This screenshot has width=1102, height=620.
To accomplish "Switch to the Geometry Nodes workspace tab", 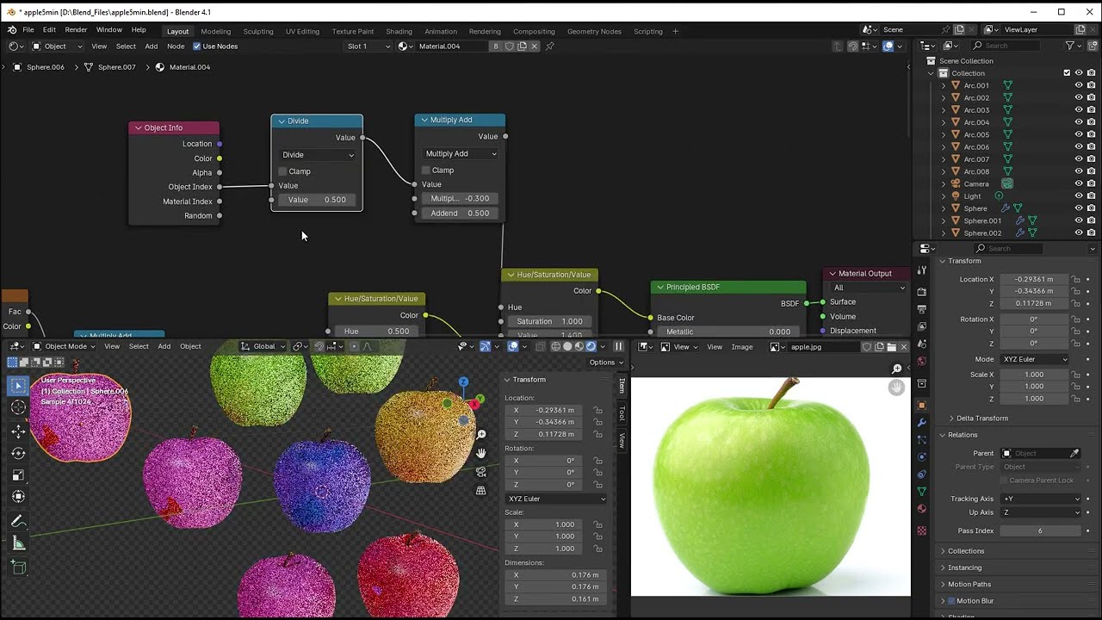I will (594, 32).
